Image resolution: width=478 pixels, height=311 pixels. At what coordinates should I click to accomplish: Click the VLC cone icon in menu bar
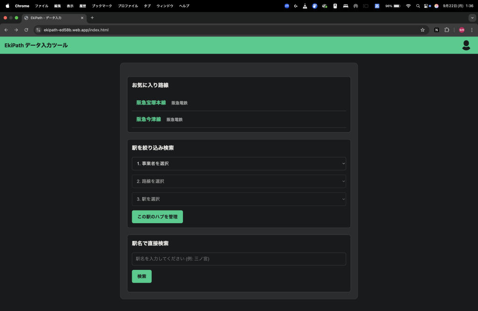click(305, 6)
